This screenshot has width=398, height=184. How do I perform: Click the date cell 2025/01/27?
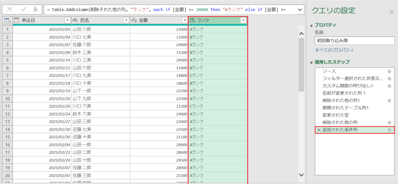click(x=42, y=122)
